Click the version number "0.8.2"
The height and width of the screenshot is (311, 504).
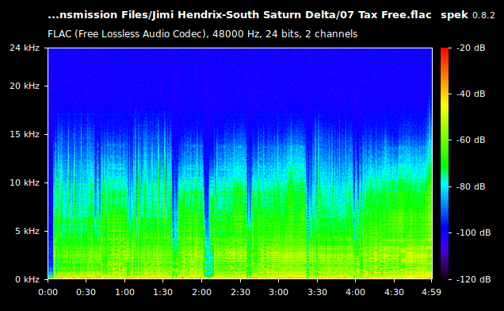pyautogui.click(x=483, y=15)
